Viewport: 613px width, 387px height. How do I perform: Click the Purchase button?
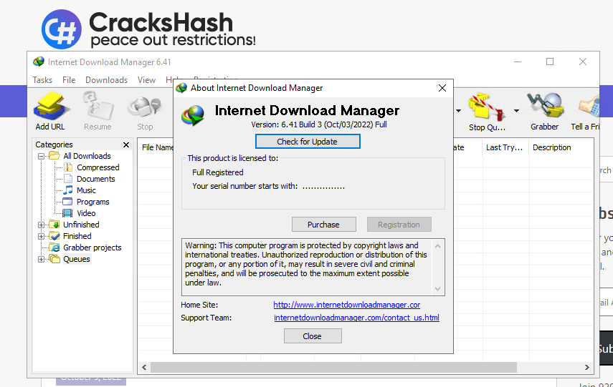pyautogui.click(x=323, y=225)
